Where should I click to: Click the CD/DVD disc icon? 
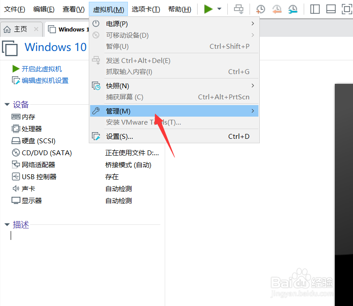pos(16,153)
